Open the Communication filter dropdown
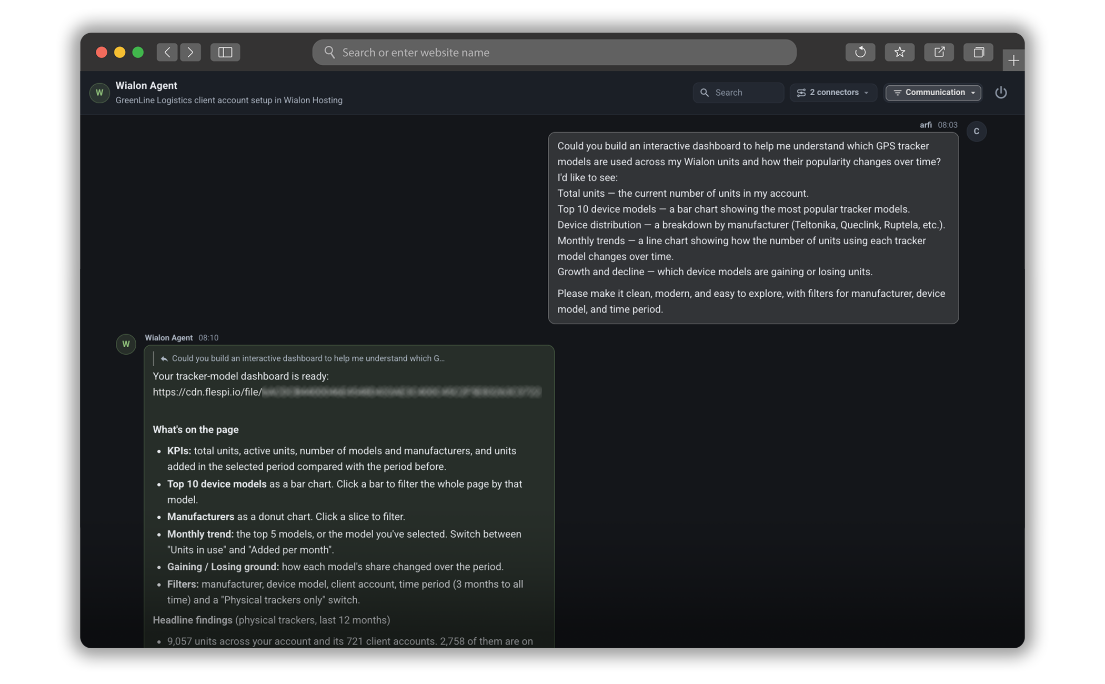The height and width of the screenshot is (684, 1105). point(933,93)
